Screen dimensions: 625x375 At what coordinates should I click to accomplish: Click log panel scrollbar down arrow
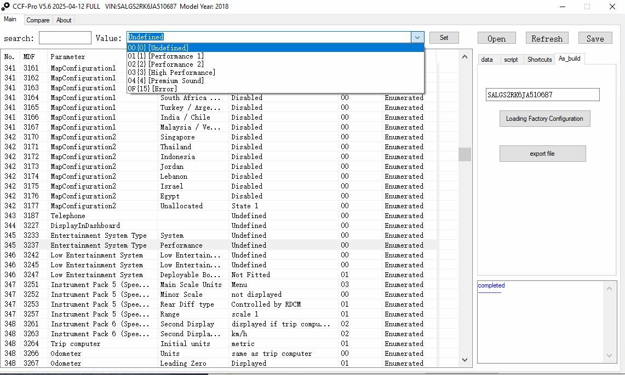tap(610, 355)
